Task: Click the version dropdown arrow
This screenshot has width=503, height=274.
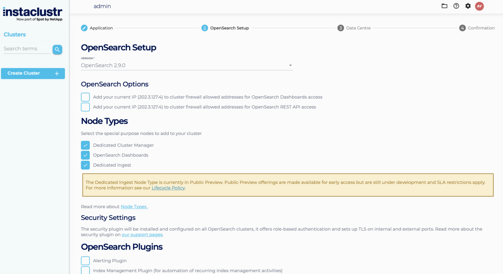Action: pyautogui.click(x=290, y=65)
